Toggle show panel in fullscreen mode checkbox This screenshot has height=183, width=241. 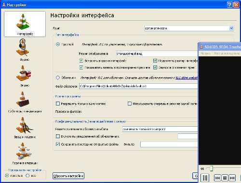(81, 67)
